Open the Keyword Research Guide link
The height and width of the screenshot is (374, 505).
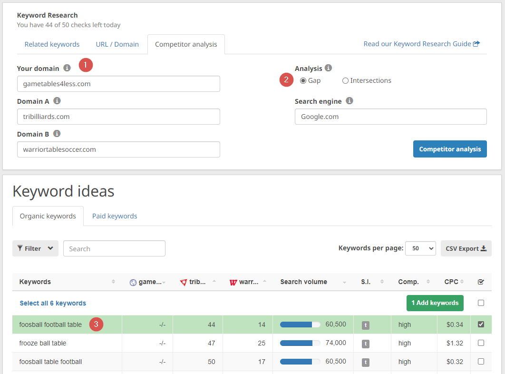(421, 44)
